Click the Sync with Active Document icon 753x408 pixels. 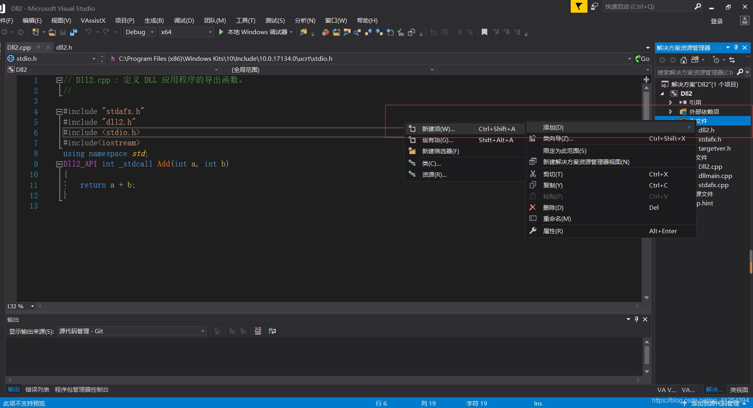click(x=732, y=60)
